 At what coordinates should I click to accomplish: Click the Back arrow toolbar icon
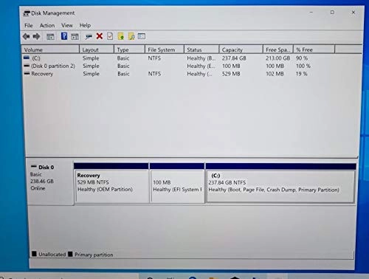pos(26,37)
